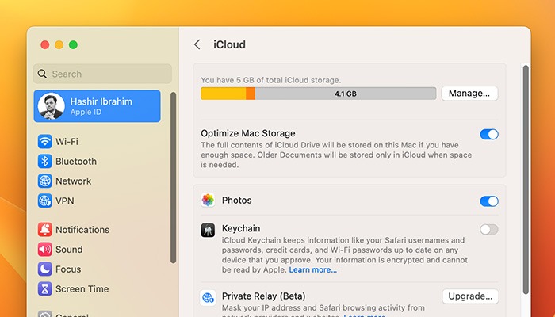Turn off Optimize Mac Storage toggle
This screenshot has height=317, width=555.
tap(489, 135)
